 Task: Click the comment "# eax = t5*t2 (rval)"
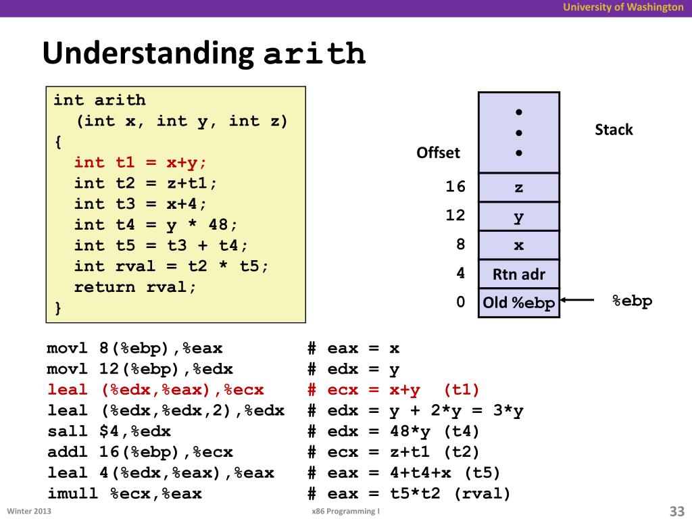[x=409, y=494]
